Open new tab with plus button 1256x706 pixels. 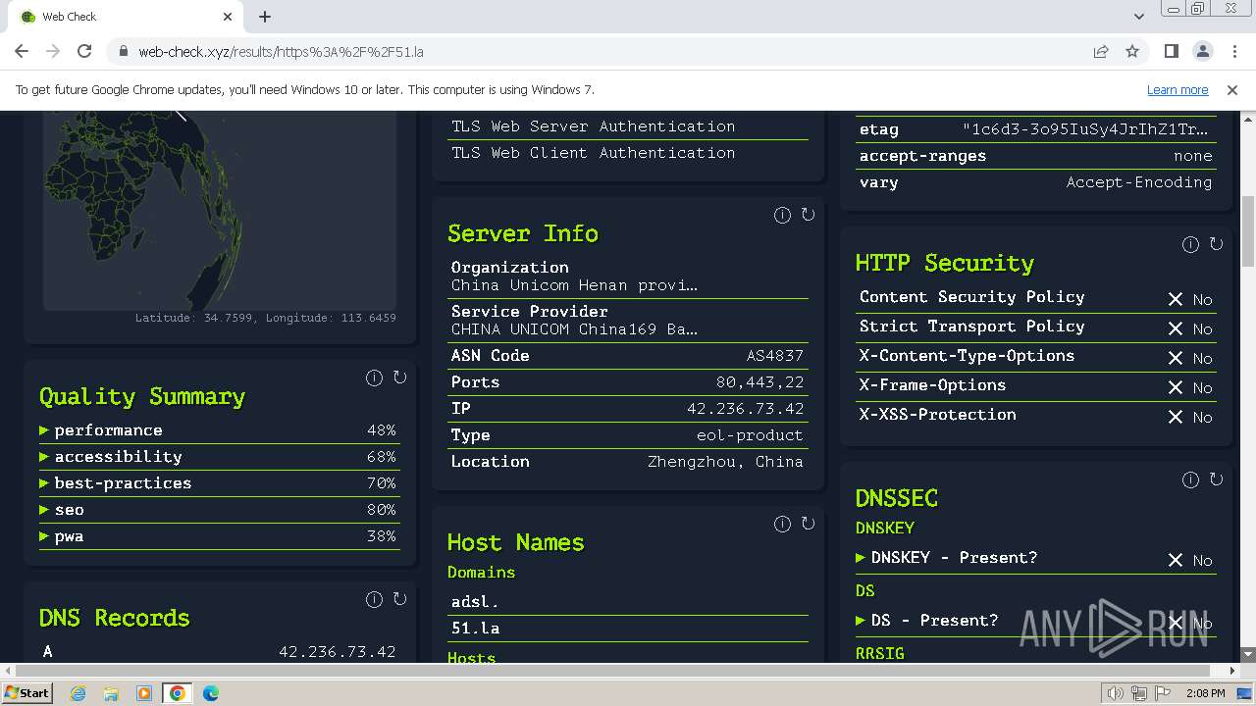265,17
